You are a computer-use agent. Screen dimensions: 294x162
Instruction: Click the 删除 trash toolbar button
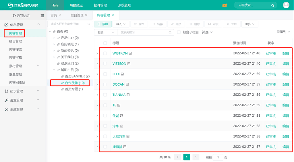click(195, 24)
